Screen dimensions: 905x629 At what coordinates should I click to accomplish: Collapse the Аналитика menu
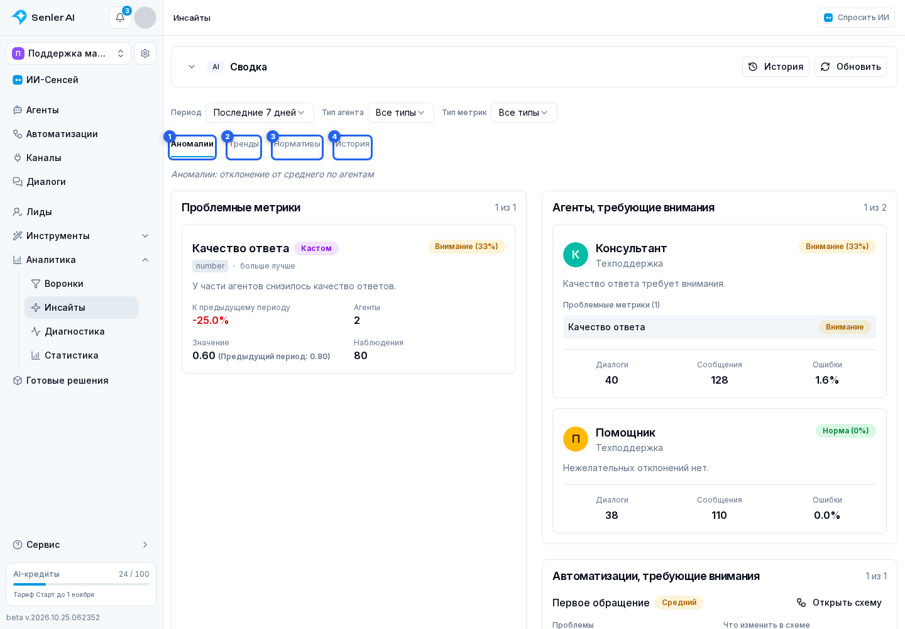(81, 260)
